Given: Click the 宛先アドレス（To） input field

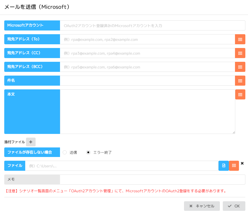Looking at the screenshot, I should (147, 39).
